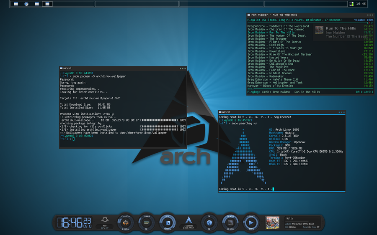This screenshot has height=235, width=377.
Task: Click the hard disk usage icon in dock
Action: pyautogui.click(x=230, y=223)
